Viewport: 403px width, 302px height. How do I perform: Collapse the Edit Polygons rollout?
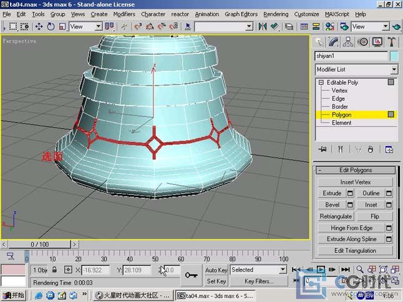356,170
